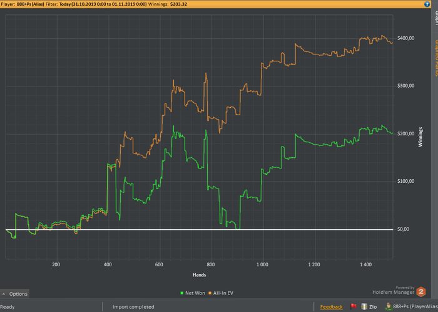Click the red flag icon in status bar
Image resolution: width=438 pixels, height=312 pixels.
pyautogui.click(x=354, y=306)
